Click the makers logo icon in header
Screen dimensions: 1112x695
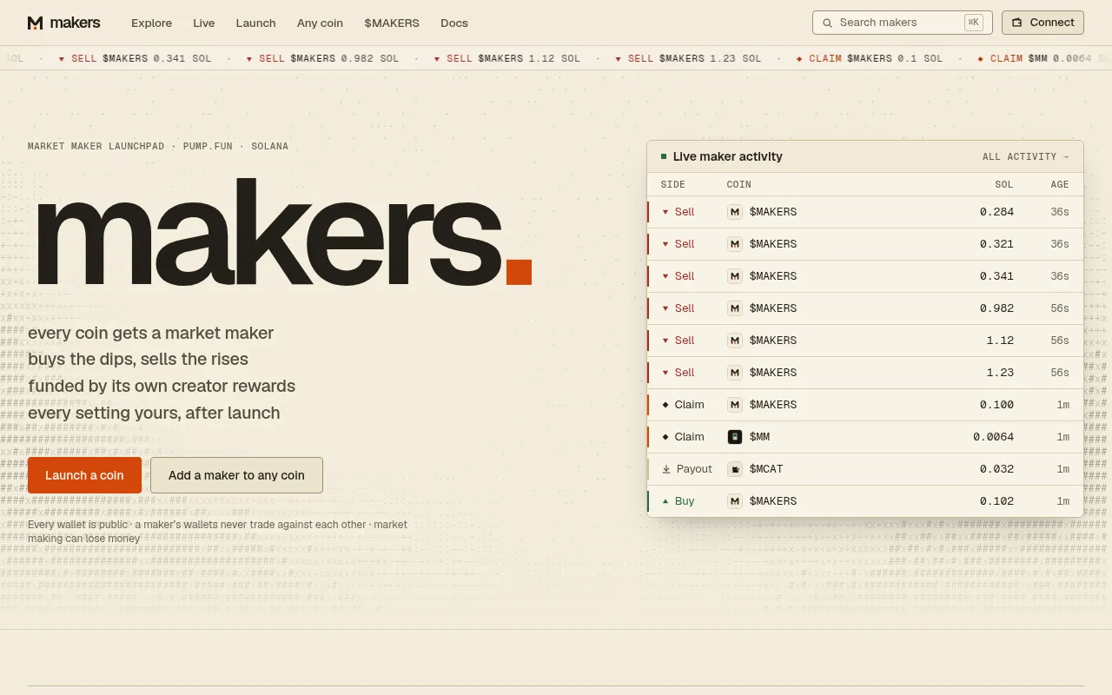[x=36, y=23]
